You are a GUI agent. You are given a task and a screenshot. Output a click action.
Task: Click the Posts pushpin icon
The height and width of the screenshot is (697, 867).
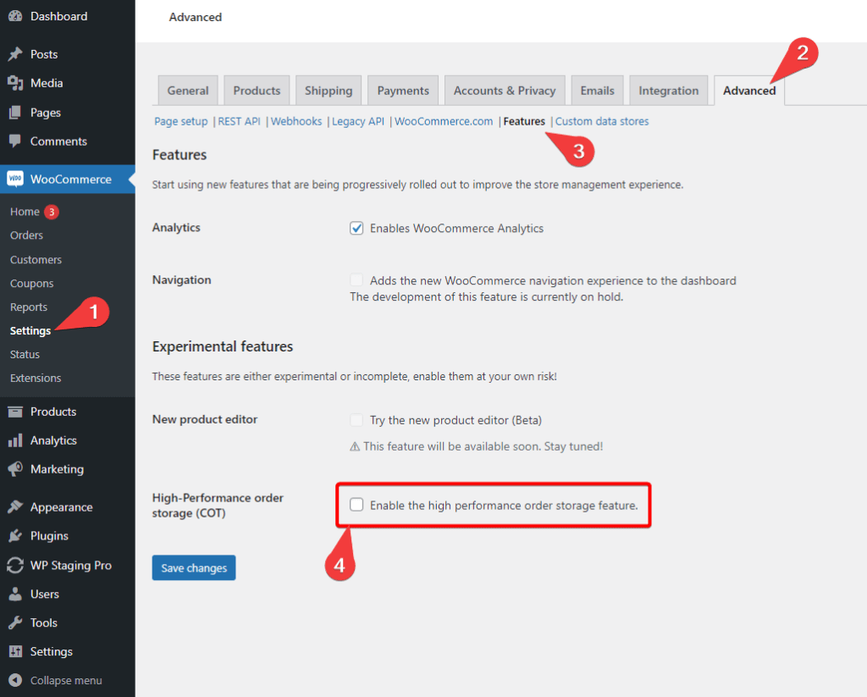click(15, 54)
